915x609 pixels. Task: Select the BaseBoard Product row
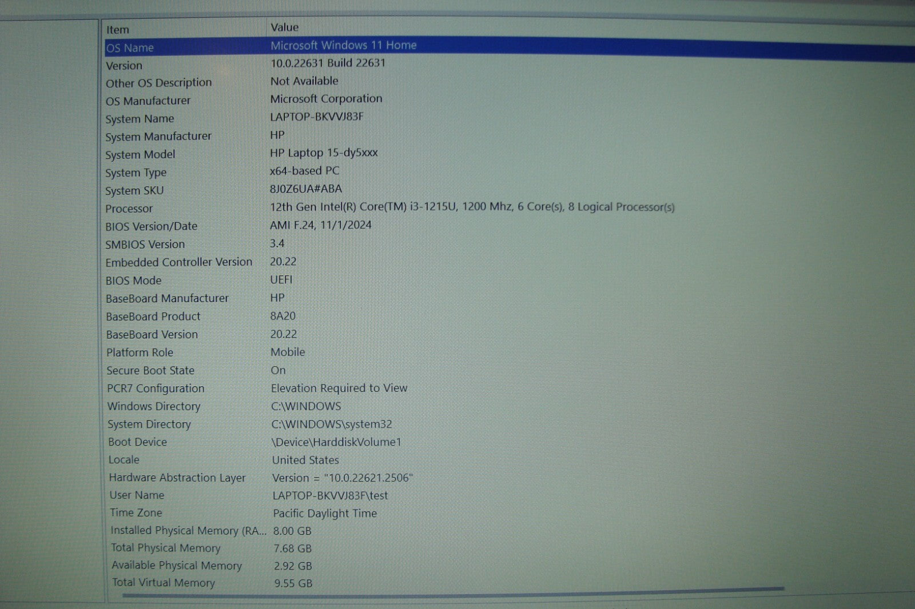(153, 316)
